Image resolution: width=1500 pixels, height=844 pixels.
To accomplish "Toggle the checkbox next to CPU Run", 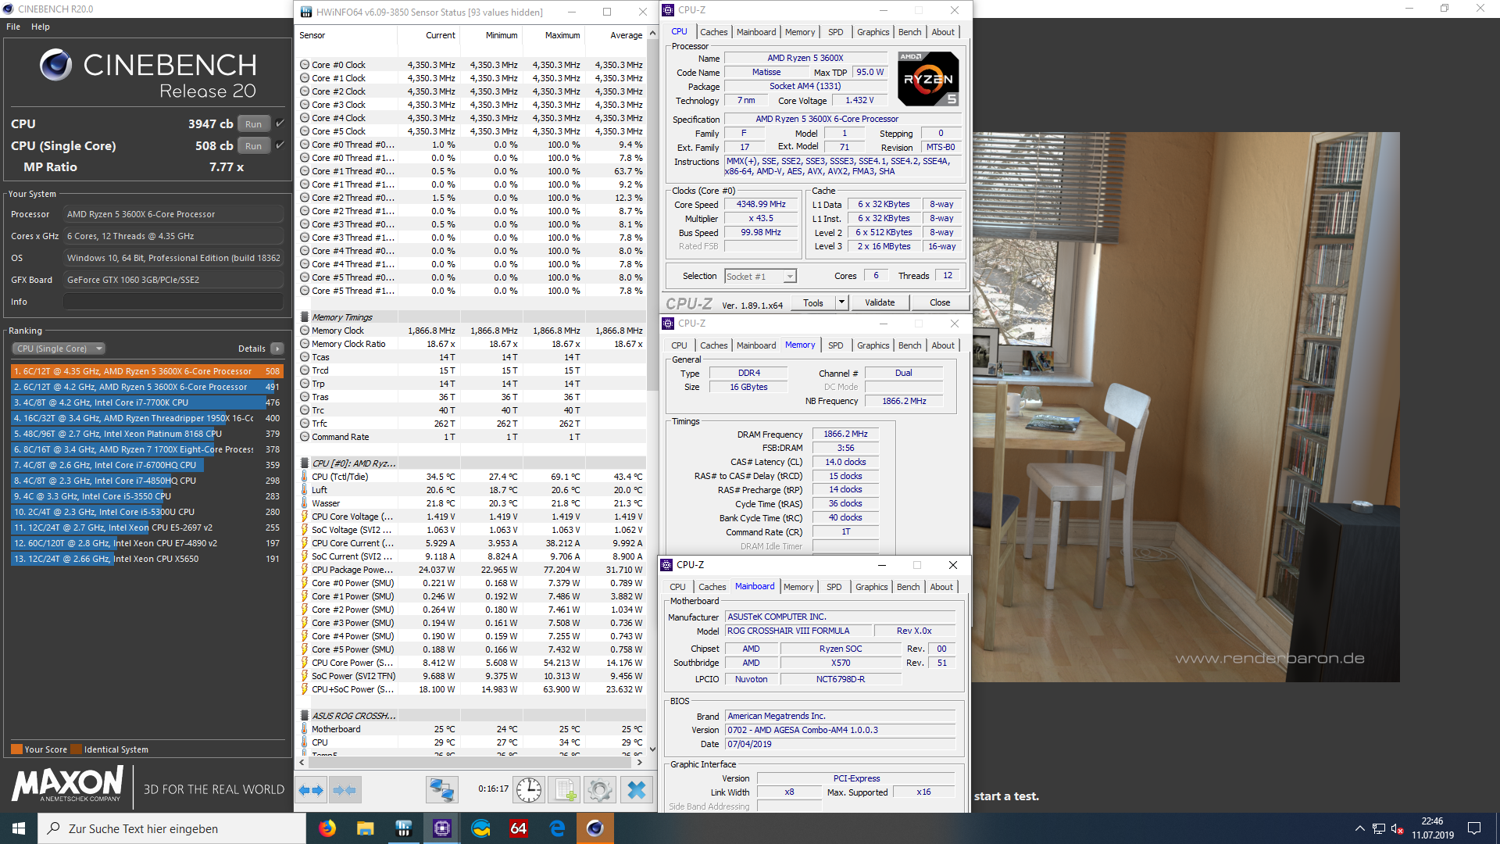I will click(x=280, y=123).
